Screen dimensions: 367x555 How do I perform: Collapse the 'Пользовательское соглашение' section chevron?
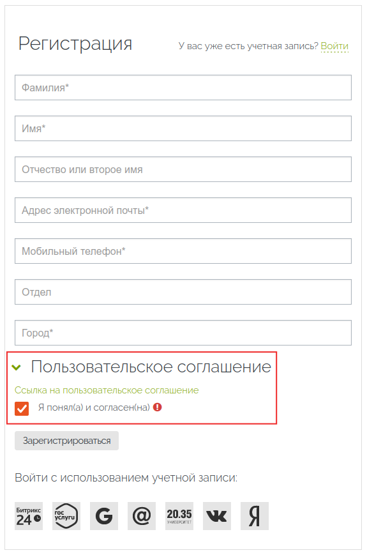tap(16, 367)
